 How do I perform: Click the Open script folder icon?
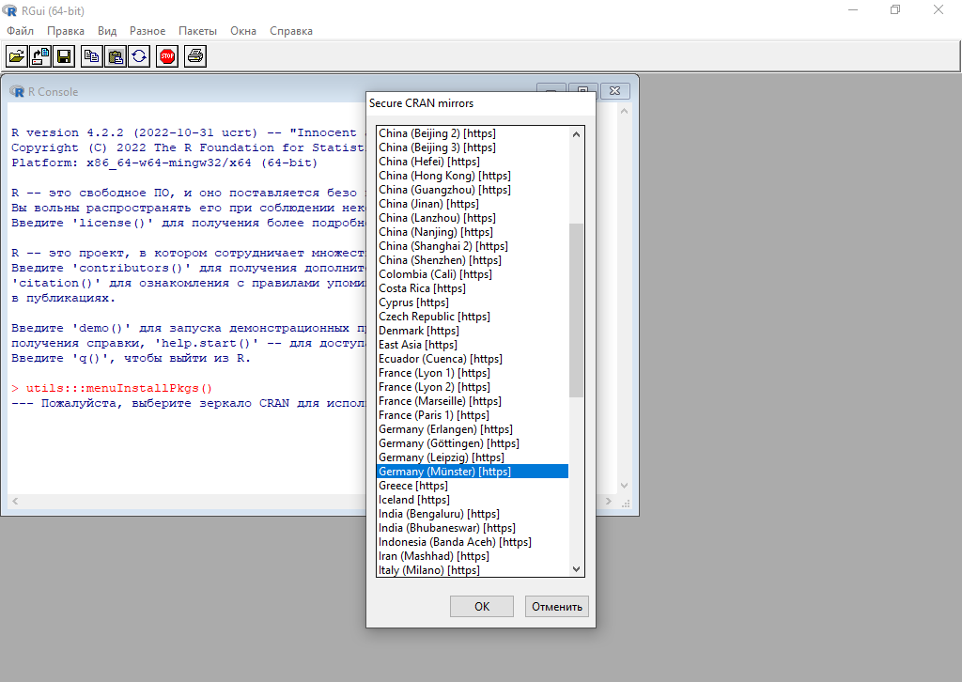(x=17, y=56)
